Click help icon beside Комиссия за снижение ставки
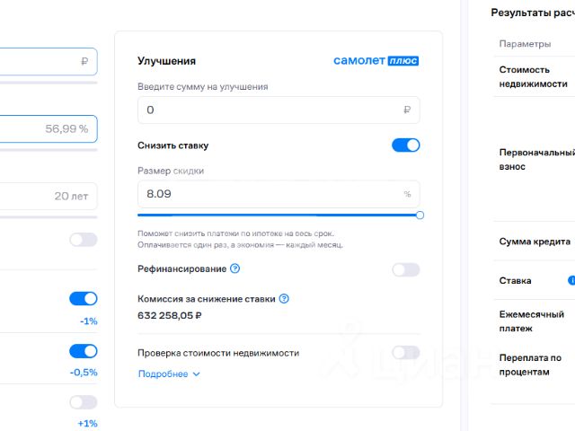The width and height of the screenshot is (575, 431). point(284,299)
